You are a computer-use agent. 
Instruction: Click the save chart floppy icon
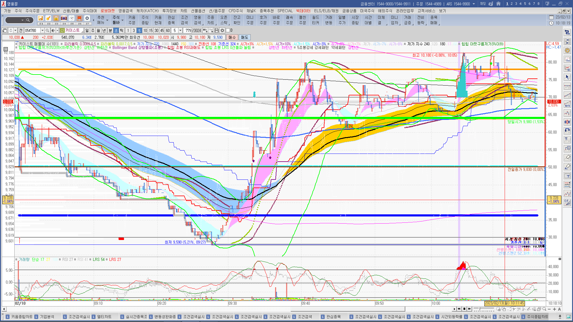[217, 30]
